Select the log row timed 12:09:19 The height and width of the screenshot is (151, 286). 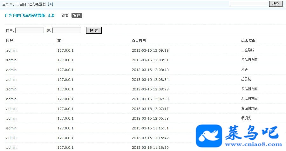coord(145,50)
